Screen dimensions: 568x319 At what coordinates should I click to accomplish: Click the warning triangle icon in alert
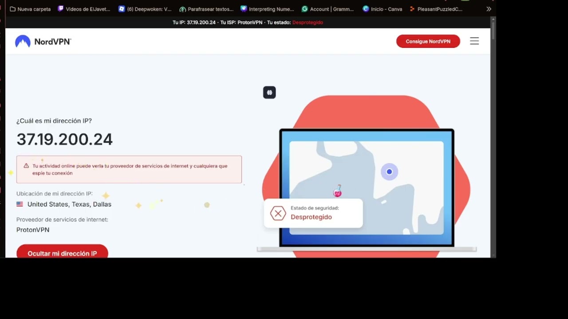pos(26,166)
